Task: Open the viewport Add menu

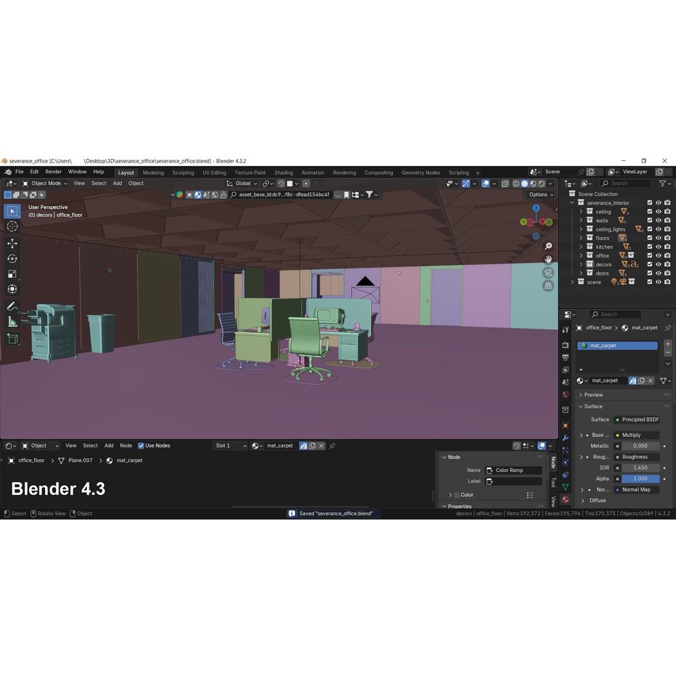Action: coord(117,183)
